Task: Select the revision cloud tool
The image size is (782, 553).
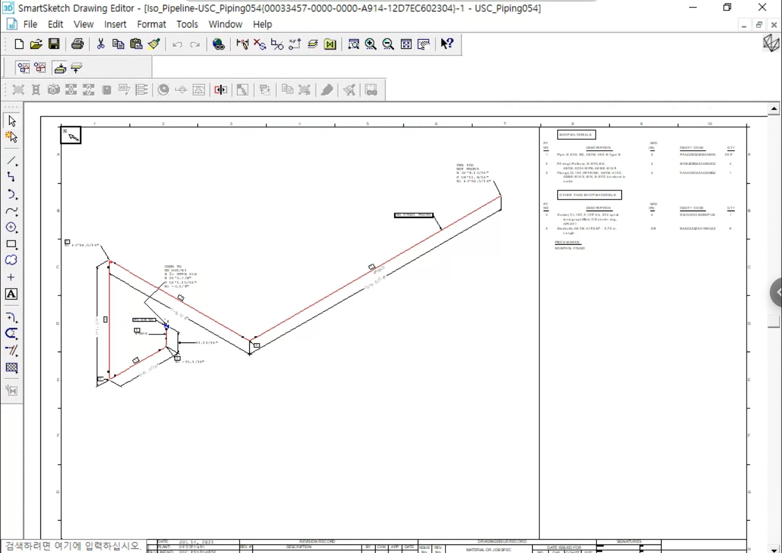Action: tap(12, 261)
